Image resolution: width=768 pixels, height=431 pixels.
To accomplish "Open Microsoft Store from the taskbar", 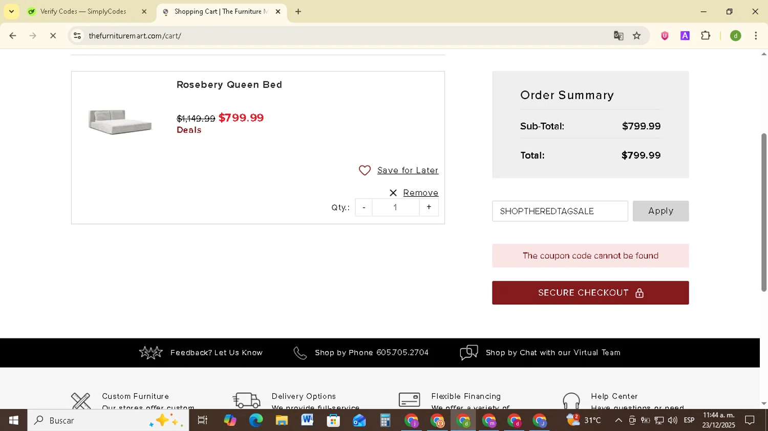I will click(x=333, y=420).
